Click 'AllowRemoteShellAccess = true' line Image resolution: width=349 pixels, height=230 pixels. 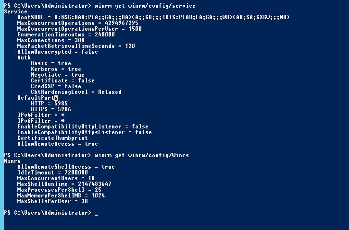coord(66,167)
